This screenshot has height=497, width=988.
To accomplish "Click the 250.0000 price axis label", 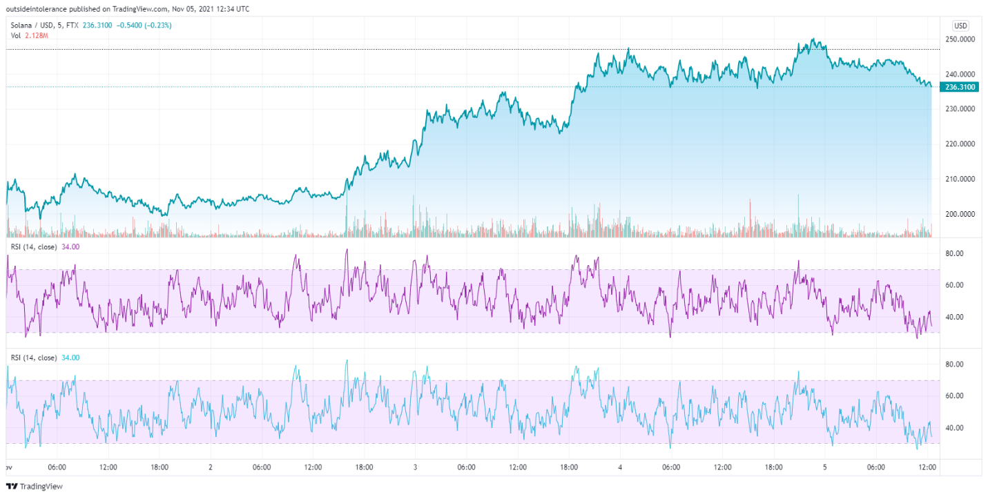I will pyautogui.click(x=961, y=39).
